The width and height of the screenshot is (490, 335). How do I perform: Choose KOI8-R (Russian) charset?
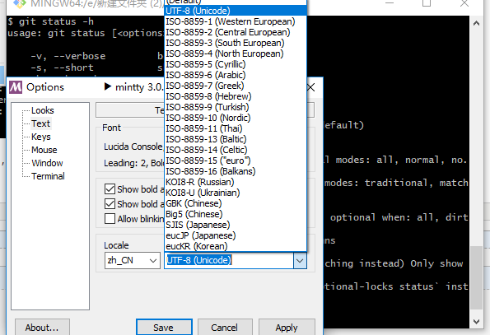coord(236,182)
